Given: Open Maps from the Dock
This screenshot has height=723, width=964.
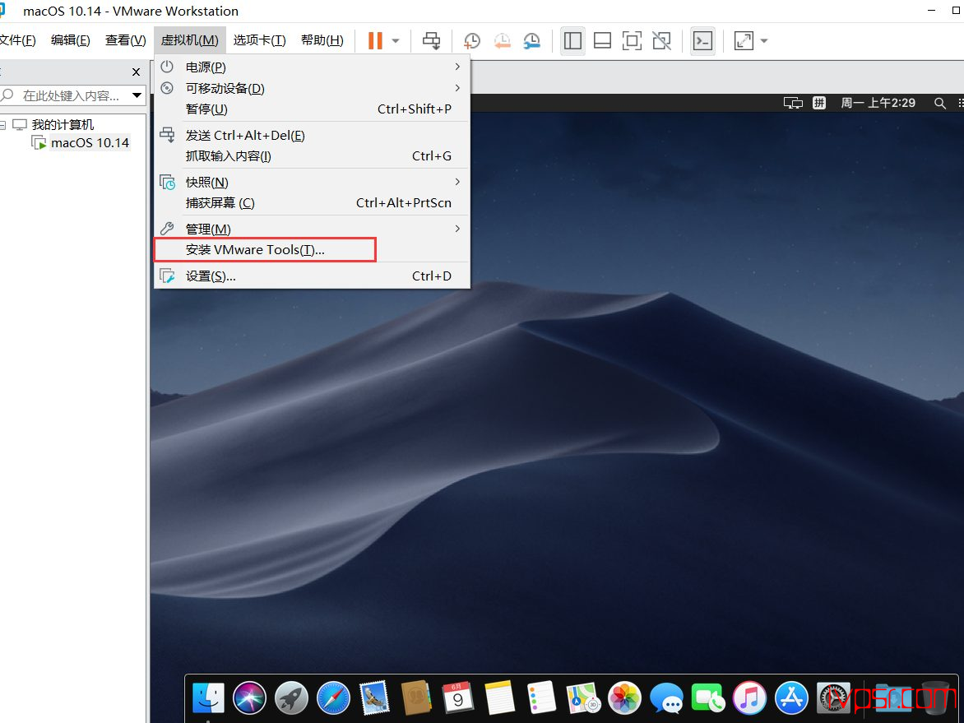Looking at the screenshot, I should [583, 698].
